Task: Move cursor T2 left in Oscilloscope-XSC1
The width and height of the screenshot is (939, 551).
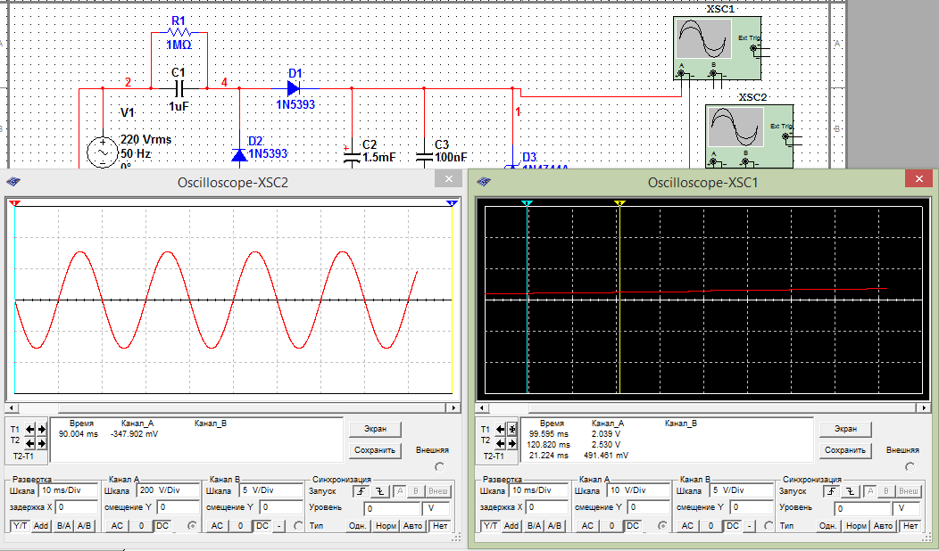Action: (501, 443)
